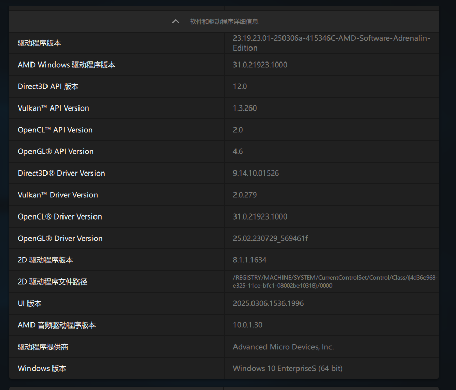Select the Direct3D API 版本 label

coord(48,86)
